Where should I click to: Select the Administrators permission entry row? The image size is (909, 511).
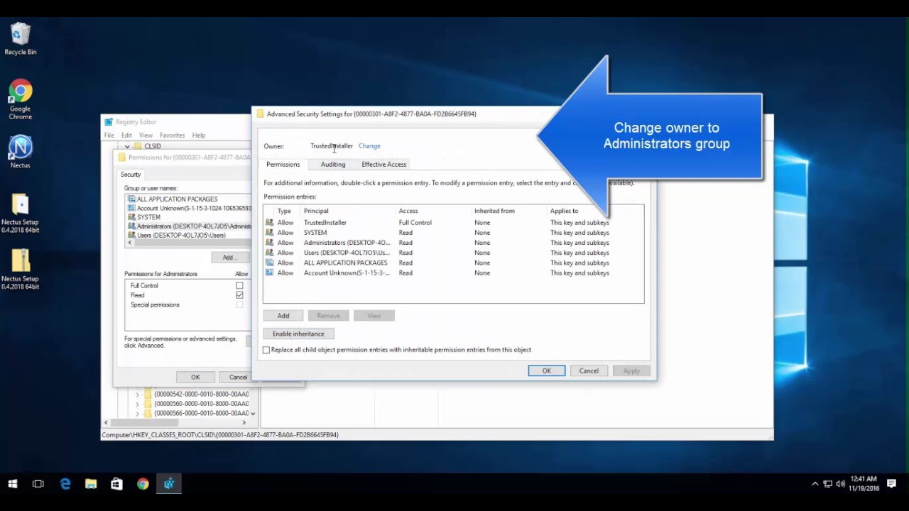tap(453, 243)
